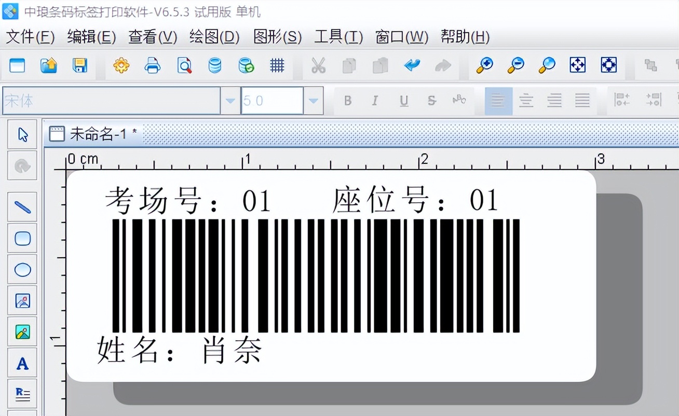Toggle Underline formatting
679x416 pixels.
point(404,101)
